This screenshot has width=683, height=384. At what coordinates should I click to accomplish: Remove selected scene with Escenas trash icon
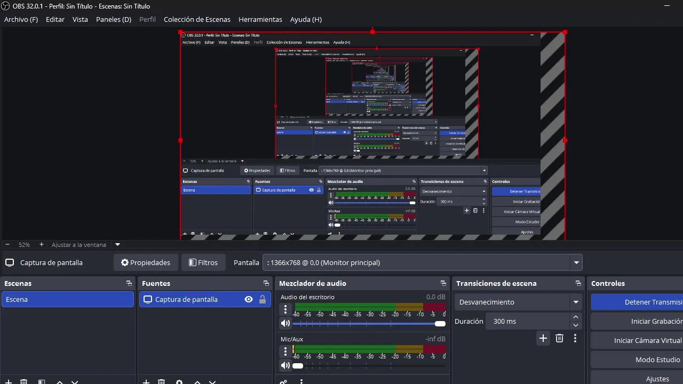(24, 382)
